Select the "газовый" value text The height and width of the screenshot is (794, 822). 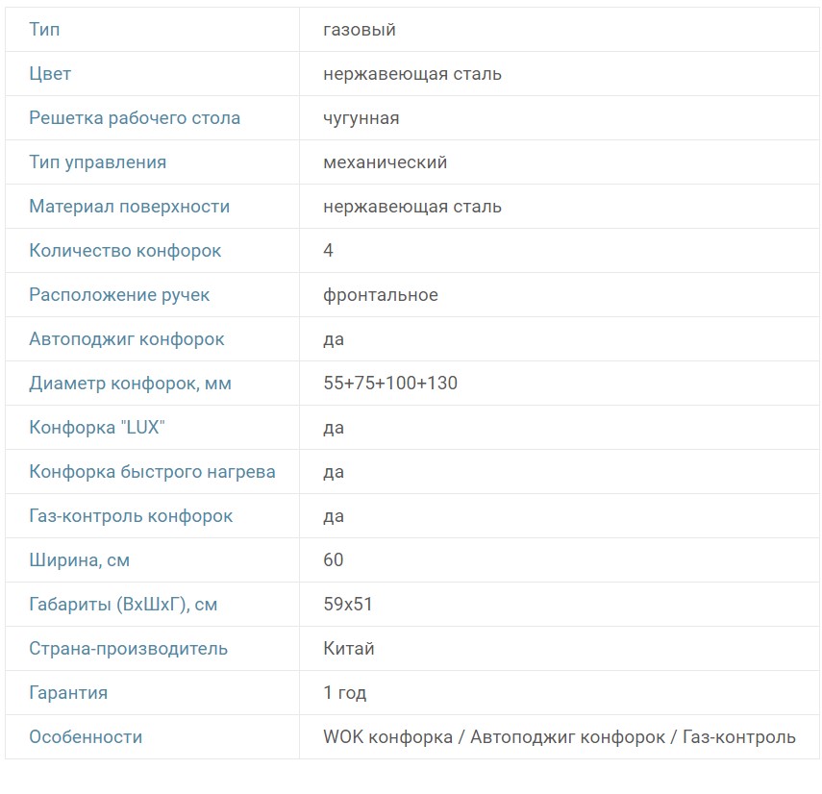click(x=360, y=30)
